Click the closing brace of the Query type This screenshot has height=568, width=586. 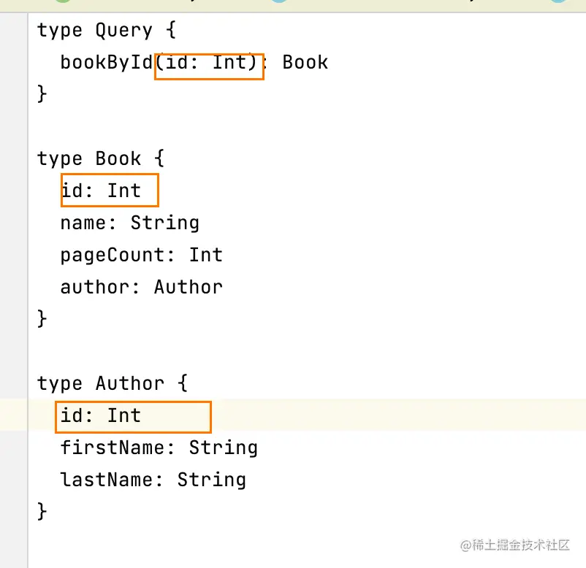point(42,93)
